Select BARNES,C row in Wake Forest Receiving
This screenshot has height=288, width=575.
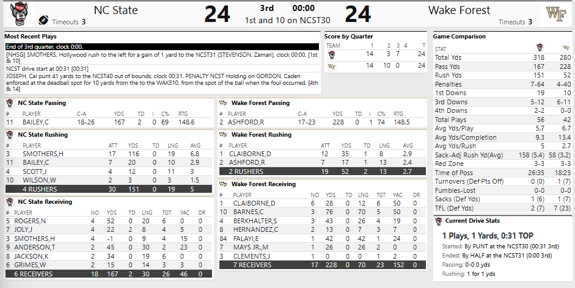tap(323, 212)
